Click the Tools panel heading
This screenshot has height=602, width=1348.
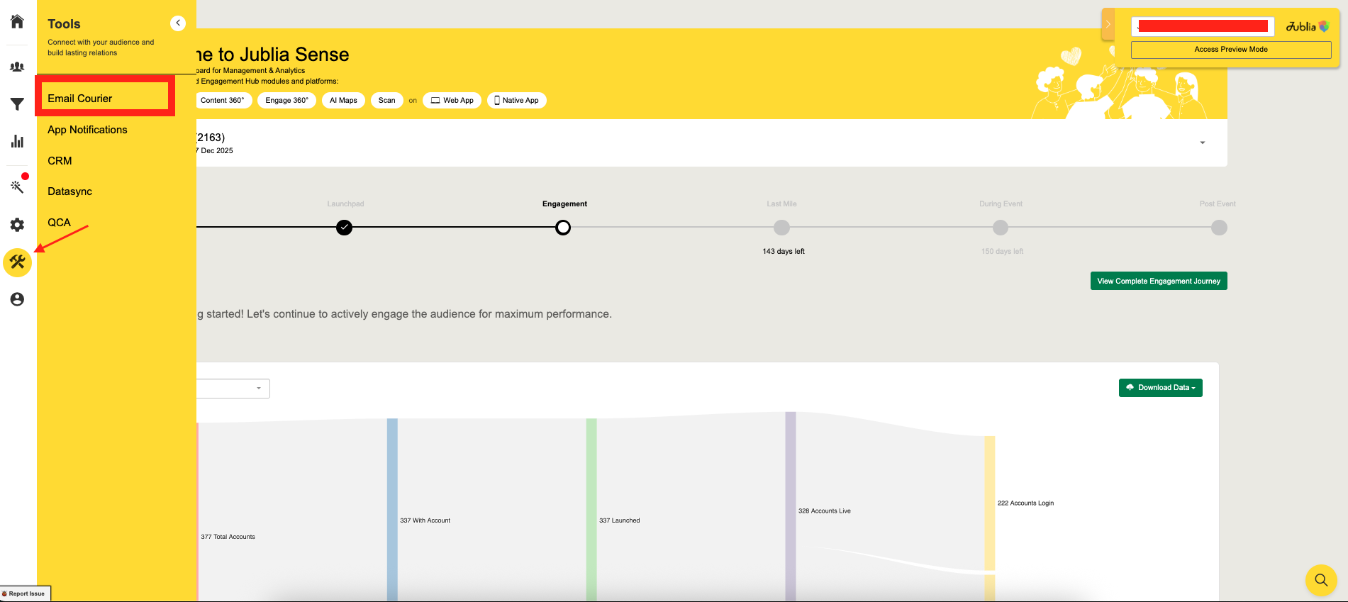[64, 24]
